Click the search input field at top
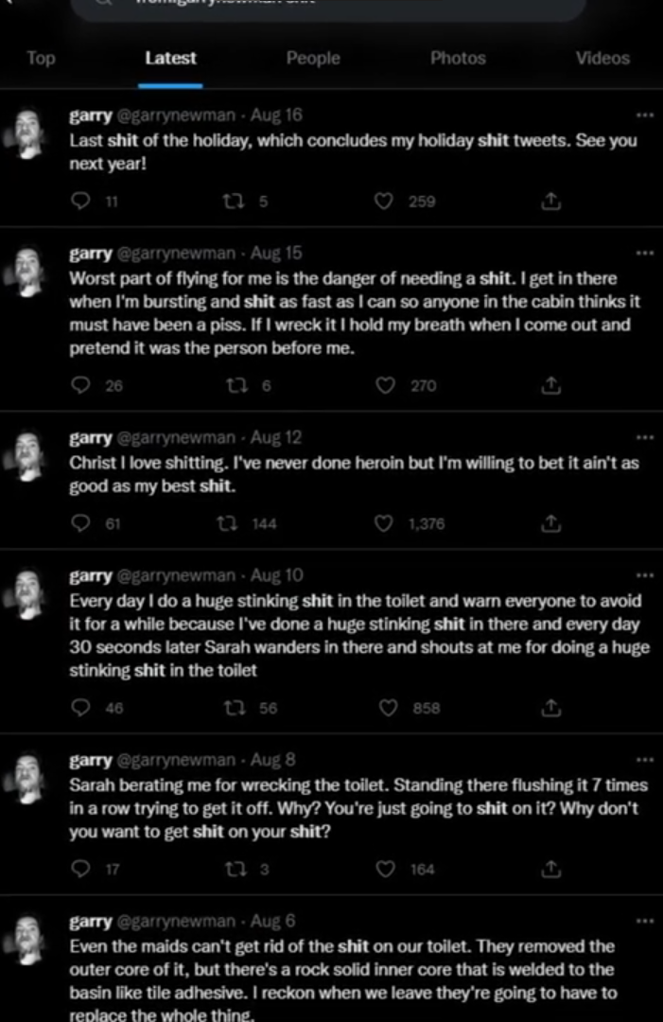This screenshot has height=1022, width=663. click(329, 7)
